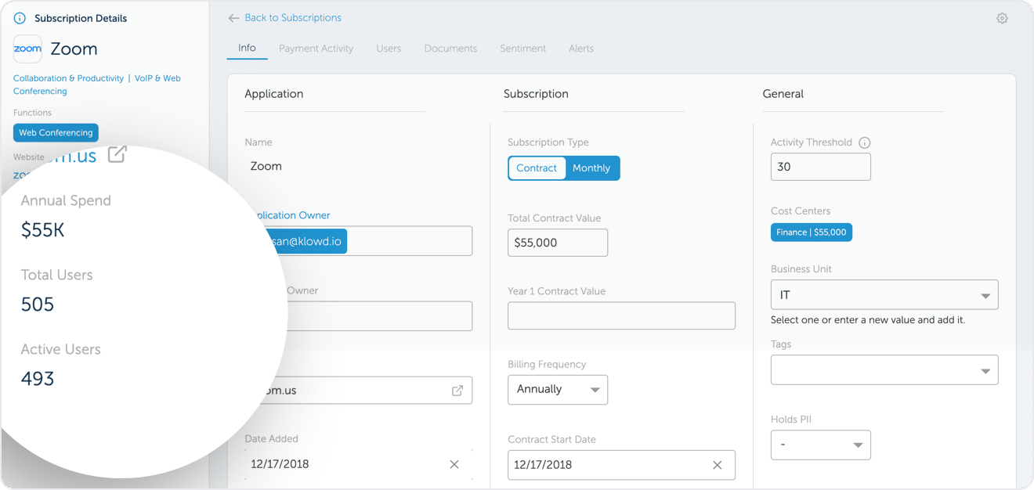The image size is (1034, 490).
Task: Click the Application section heading
Action: (x=274, y=94)
